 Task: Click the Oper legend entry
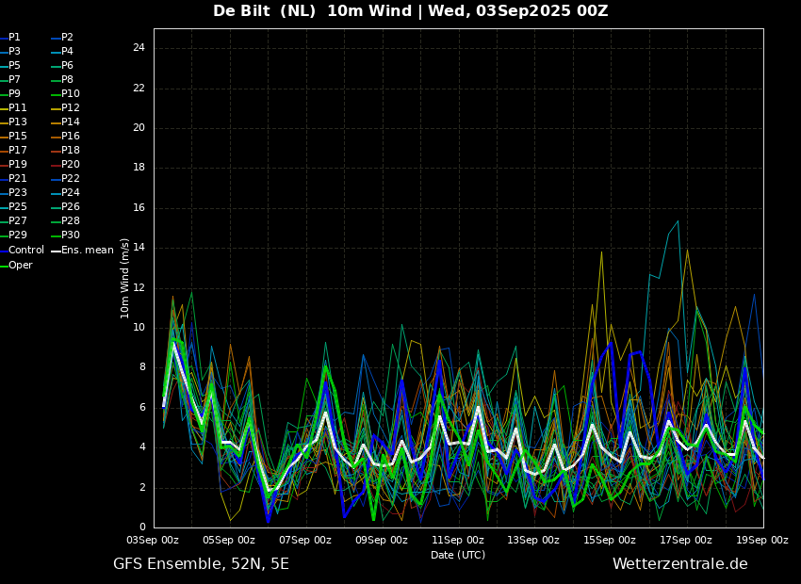(21, 266)
